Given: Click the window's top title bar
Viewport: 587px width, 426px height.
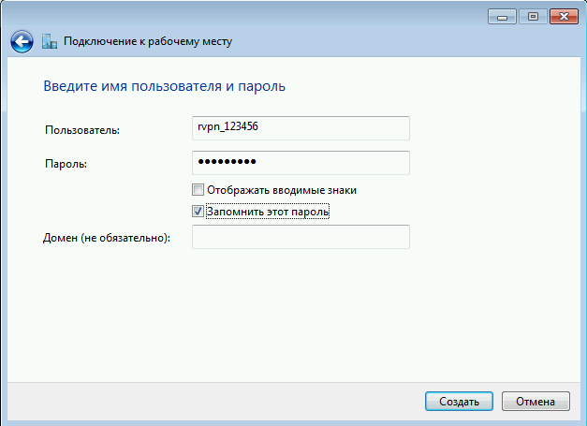Looking at the screenshot, I should pyautogui.click(x=243, y=16).
